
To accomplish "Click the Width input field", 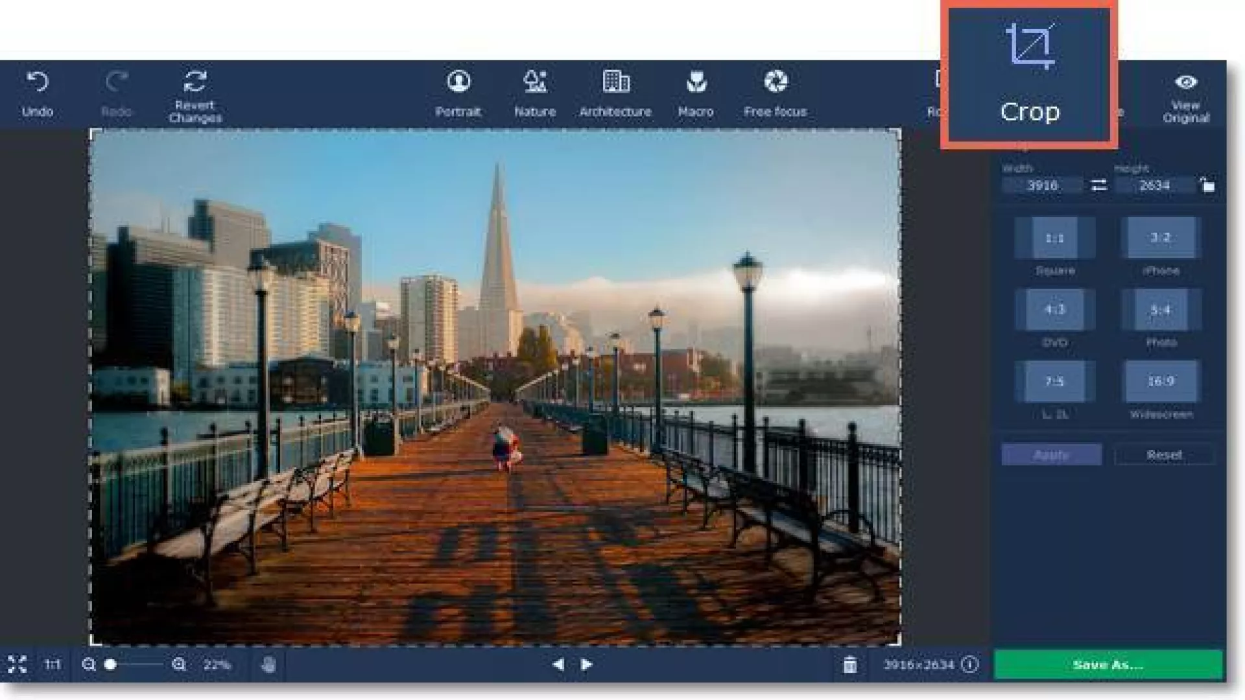I will [1042, 185].
